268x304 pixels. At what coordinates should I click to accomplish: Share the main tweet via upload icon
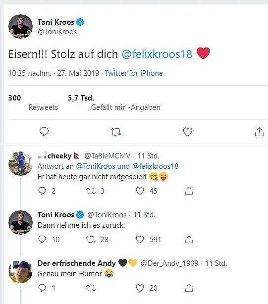(x=260, y=132)
